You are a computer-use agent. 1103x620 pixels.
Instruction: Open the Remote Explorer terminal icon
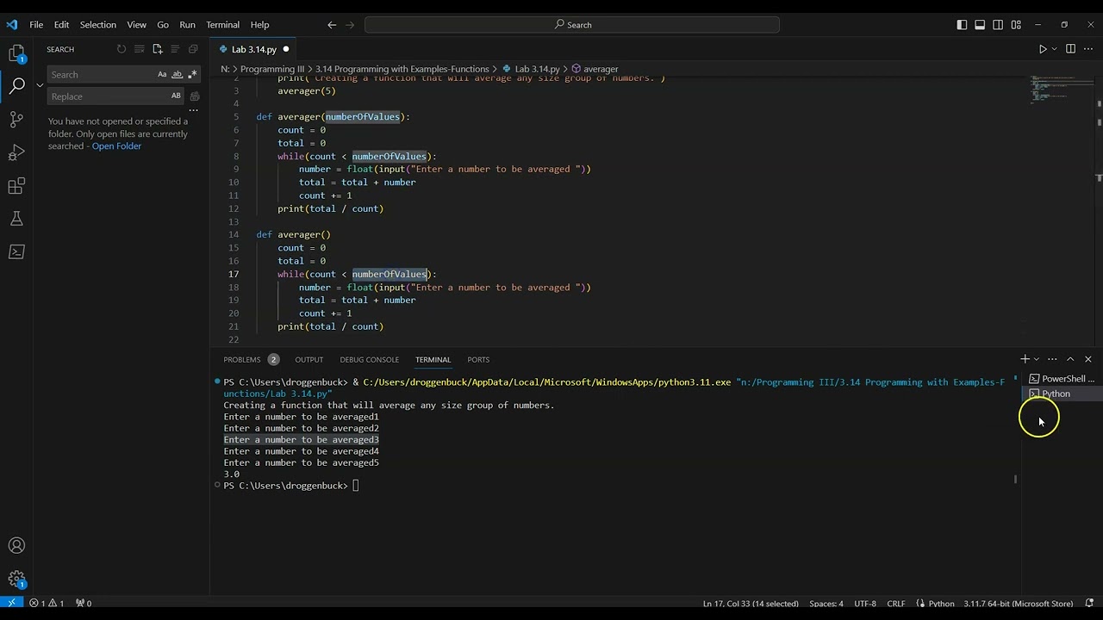[x=16, y=252]
